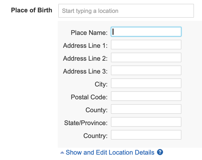This screenshot has height=160, width=202.
Task: Click the Country text field
Action: click(x=146, y=135)
